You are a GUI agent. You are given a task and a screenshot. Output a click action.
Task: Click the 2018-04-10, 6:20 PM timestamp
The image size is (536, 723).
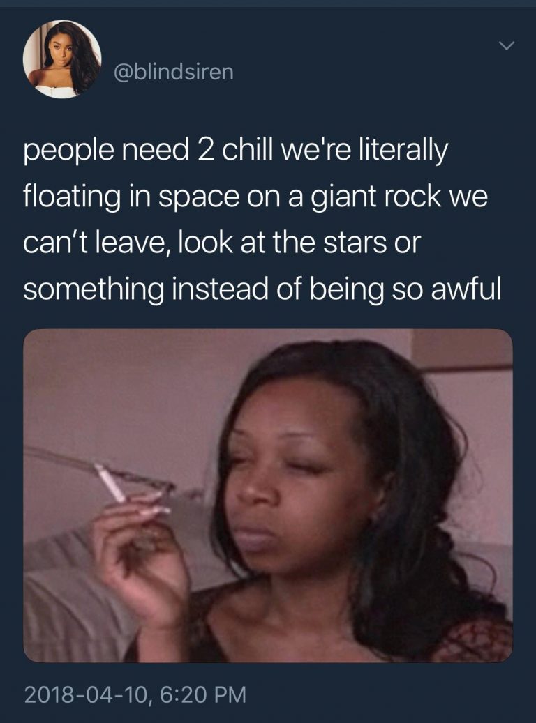point(135,694)
